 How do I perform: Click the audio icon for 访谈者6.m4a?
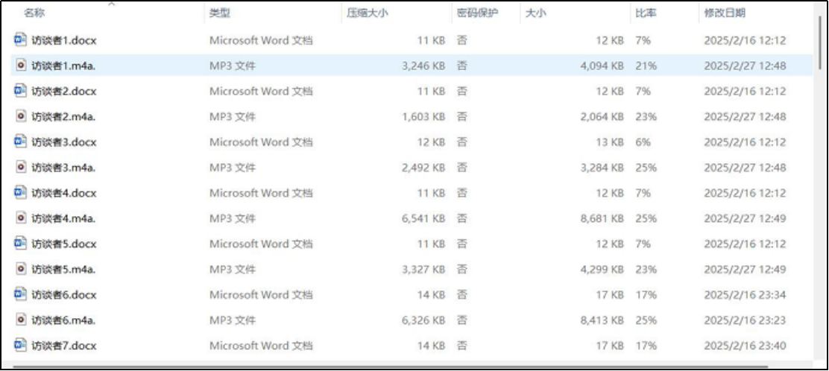pos(20,320)
